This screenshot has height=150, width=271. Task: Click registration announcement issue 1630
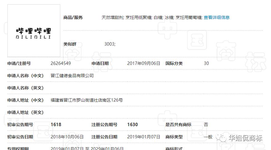coord(133,125)
